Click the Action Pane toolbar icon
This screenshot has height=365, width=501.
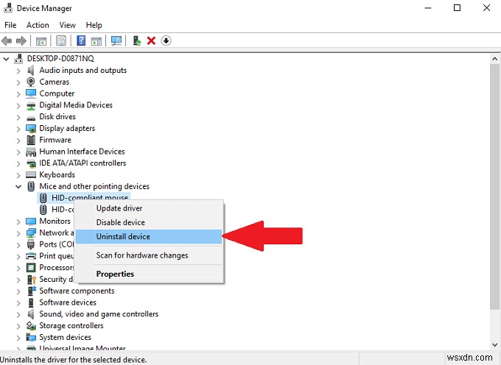pos(97,40)
